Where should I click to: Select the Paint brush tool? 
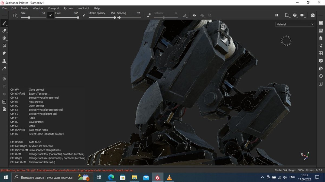pyautogui.click(x=4, y=23)
